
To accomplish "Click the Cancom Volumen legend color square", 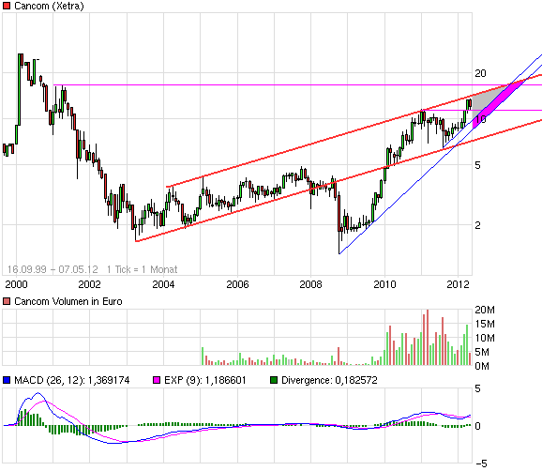I will tap(7, 301).
